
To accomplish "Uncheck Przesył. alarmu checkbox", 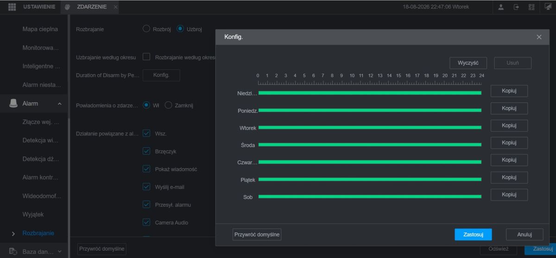I will coord(147,204).
